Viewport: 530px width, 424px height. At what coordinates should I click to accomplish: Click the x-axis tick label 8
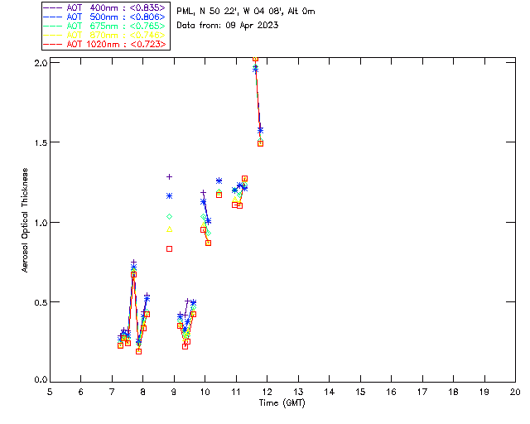click(x=143, y=392)
